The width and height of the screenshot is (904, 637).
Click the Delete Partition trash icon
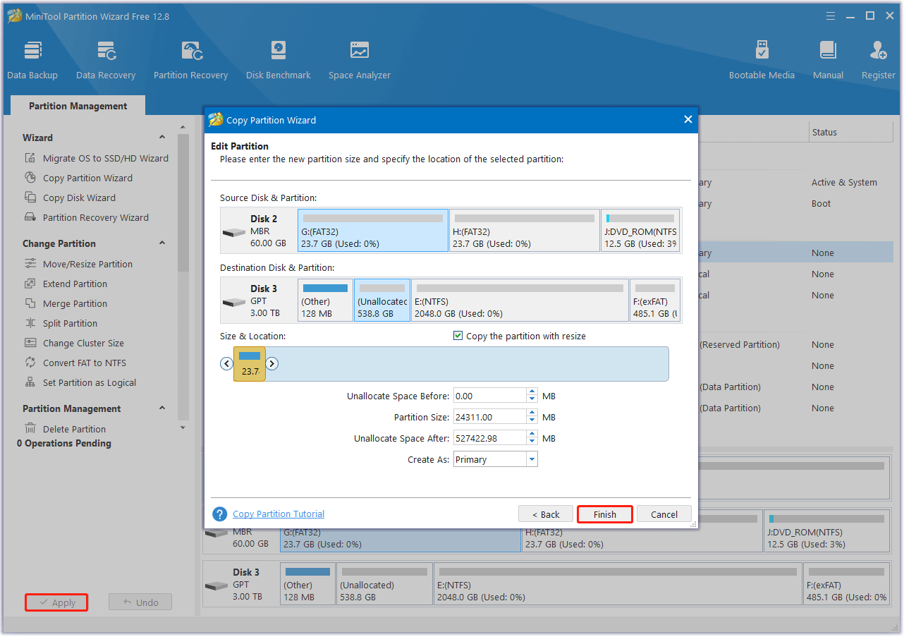[x=30, y=429]
